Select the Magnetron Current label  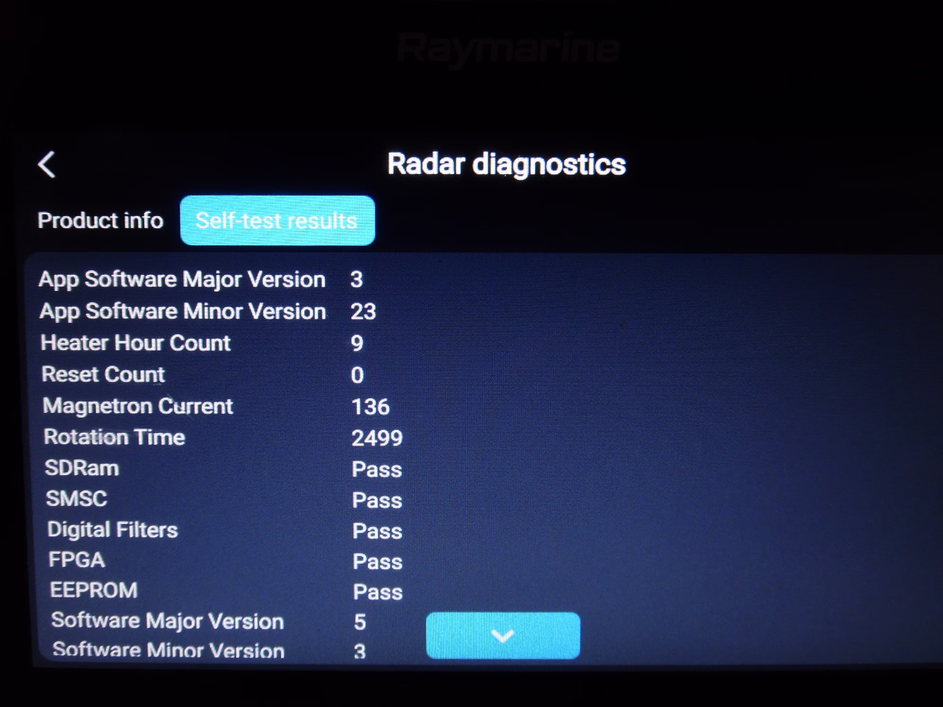138,406
